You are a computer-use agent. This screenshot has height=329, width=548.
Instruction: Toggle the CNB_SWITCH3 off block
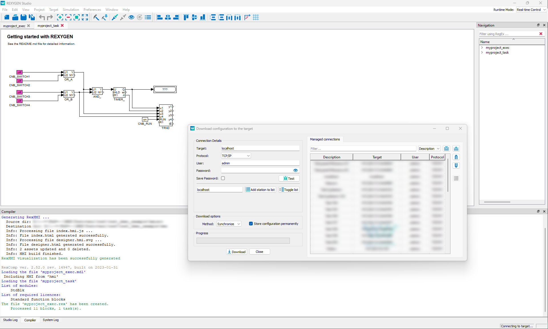(x=19, y=92)
